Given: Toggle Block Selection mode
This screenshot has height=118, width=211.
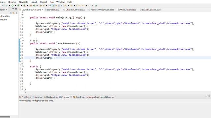Looking at the screenshot, I should (59, 6).
